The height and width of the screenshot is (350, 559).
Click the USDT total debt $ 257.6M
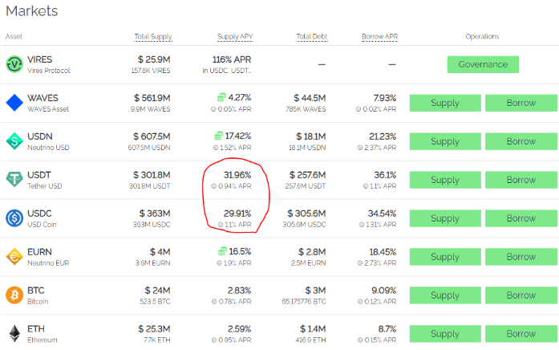pyautogui.click(x=307, y=175)
